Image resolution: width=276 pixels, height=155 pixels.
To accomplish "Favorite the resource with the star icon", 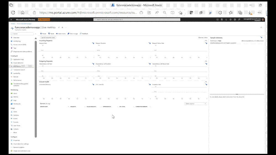I will tap(62, 27).
